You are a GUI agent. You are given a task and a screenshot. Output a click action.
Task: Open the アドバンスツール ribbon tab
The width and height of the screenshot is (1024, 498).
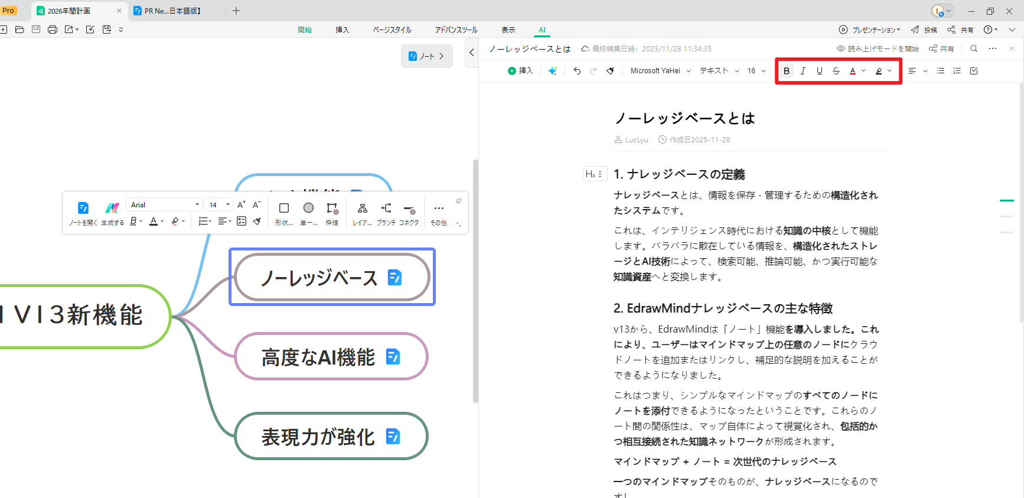point(456,30)
